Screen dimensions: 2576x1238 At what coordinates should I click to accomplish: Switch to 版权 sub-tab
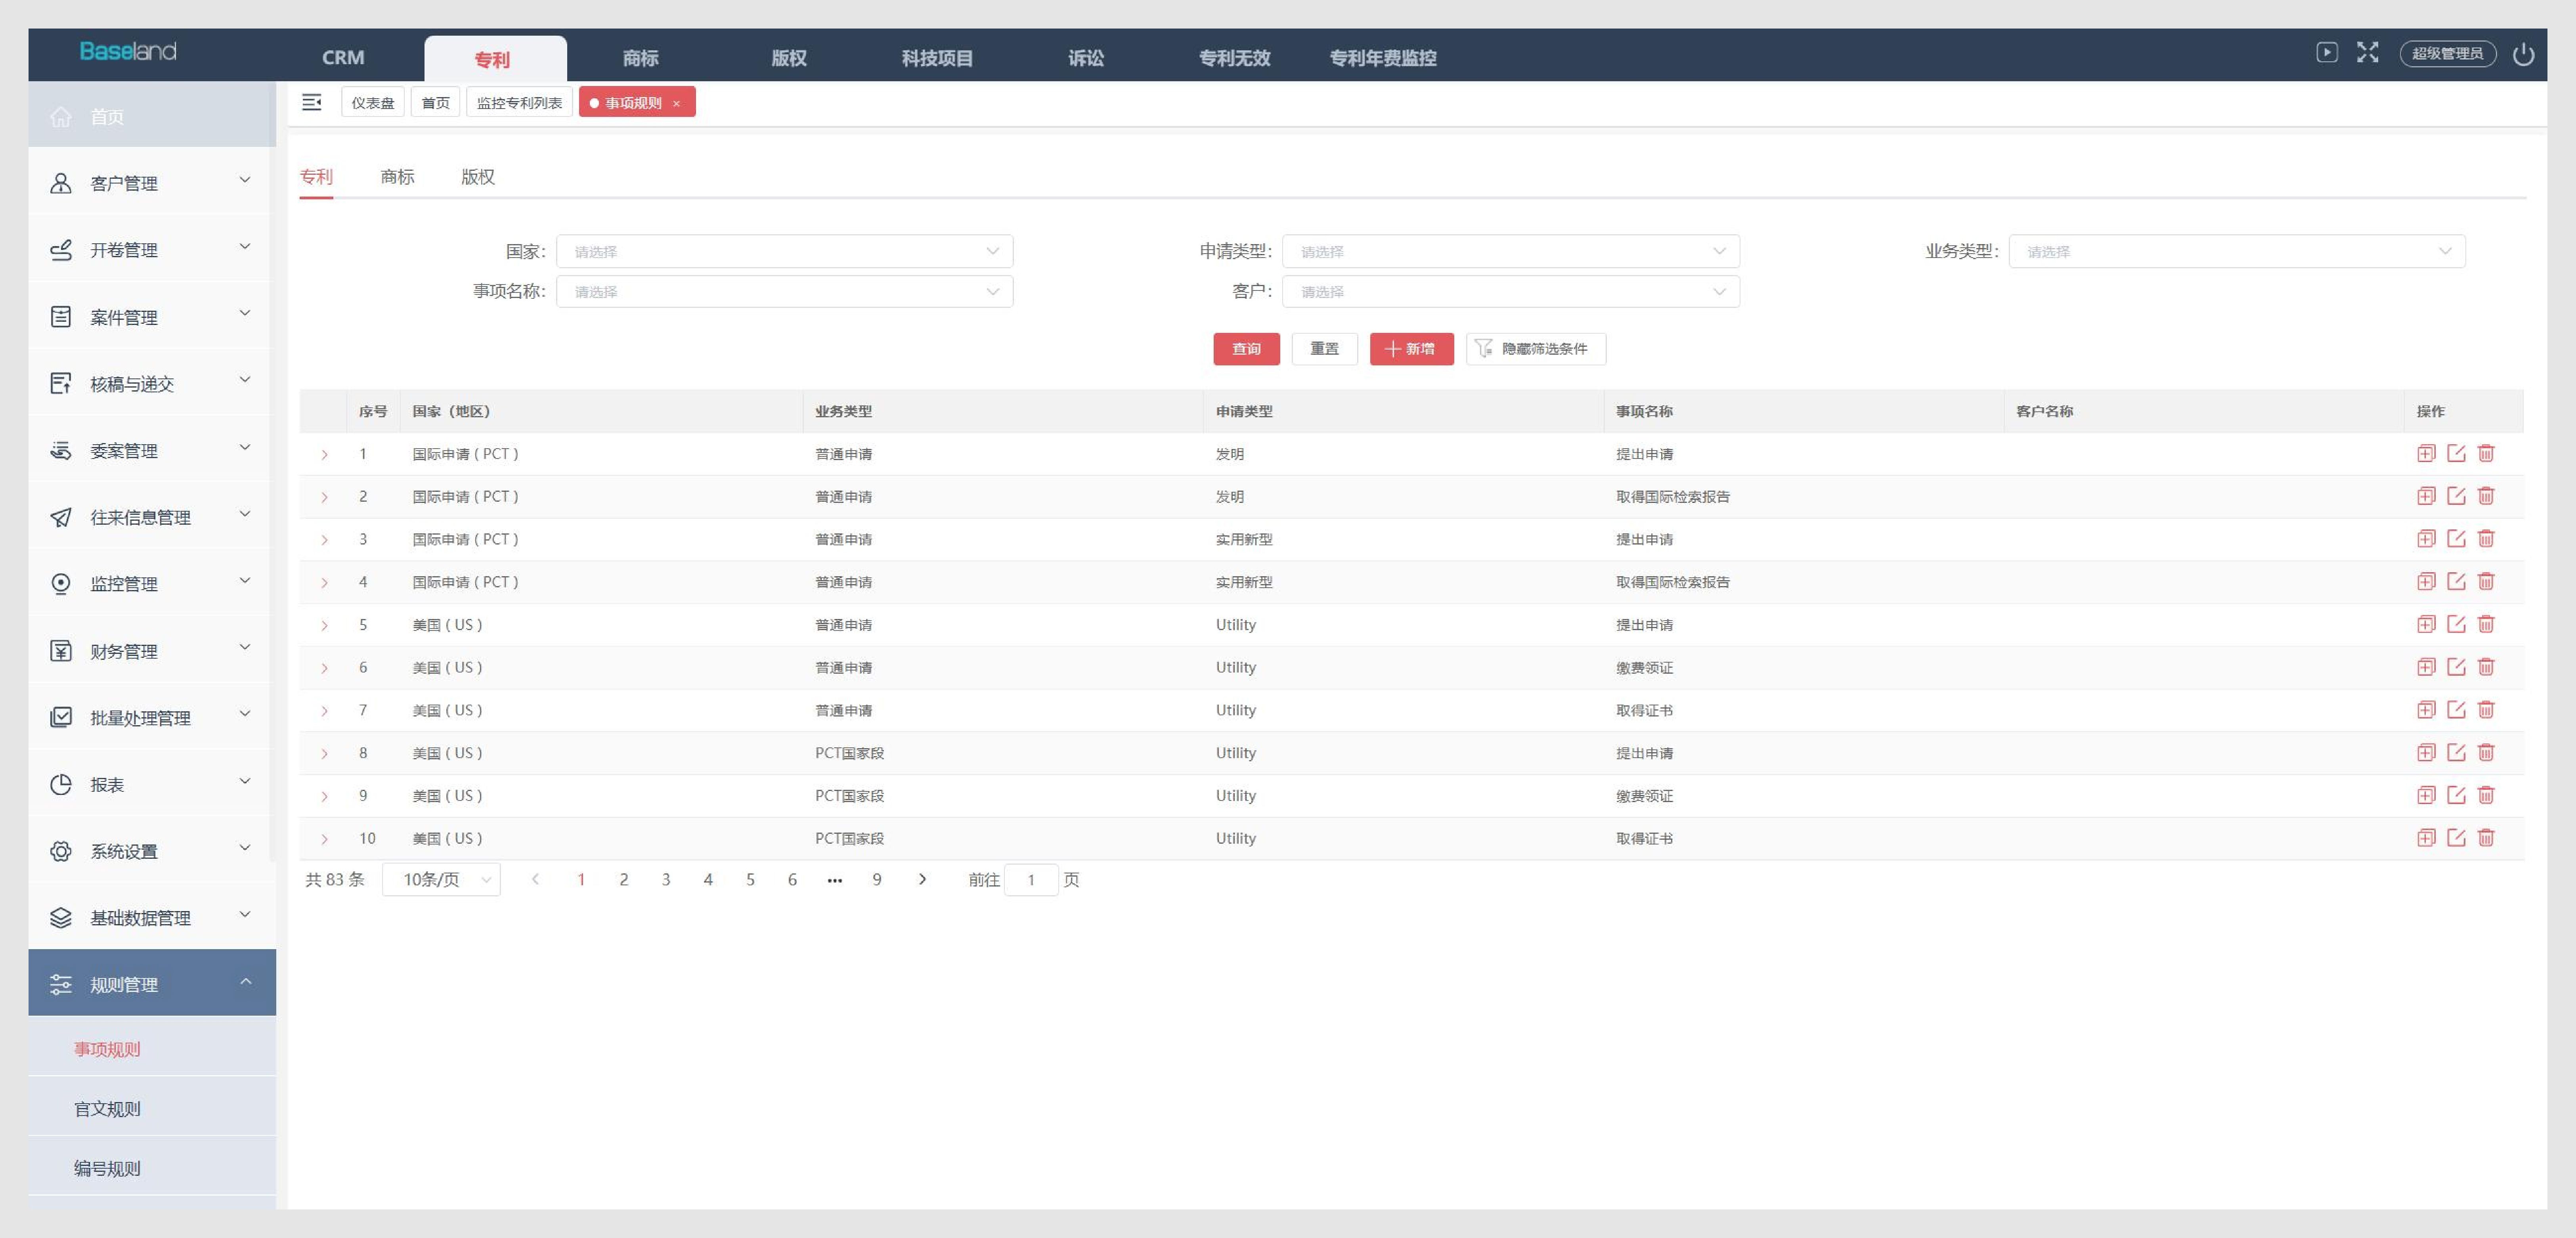tap(478, 177)
